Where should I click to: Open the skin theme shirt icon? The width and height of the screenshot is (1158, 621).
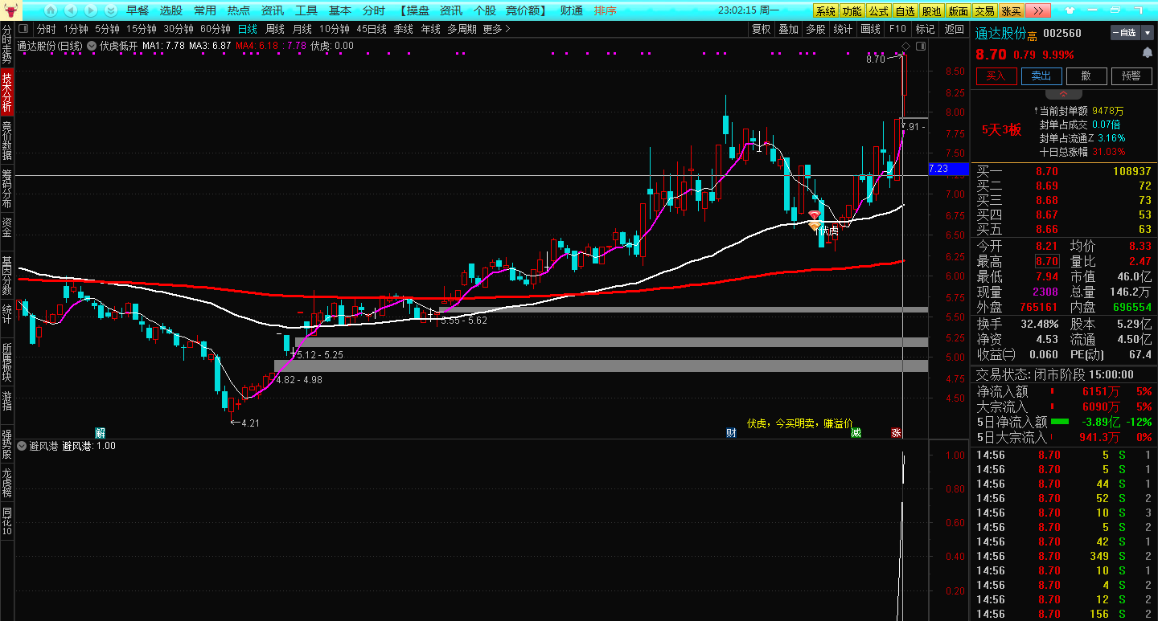pyautogui.click(x=1070, y=10)
